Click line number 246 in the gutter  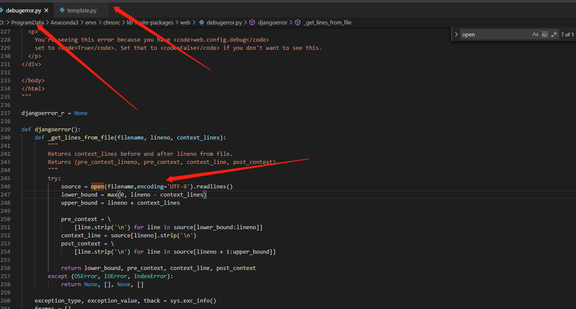point(6,186)
